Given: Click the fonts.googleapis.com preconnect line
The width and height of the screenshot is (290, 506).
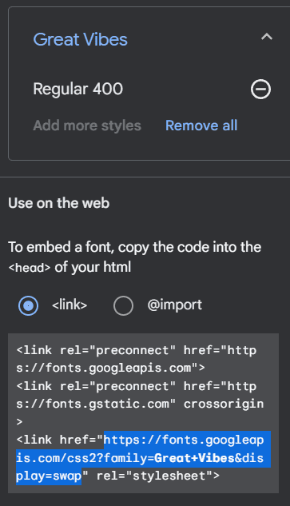Looking at the screenshot, I should 136,359.
